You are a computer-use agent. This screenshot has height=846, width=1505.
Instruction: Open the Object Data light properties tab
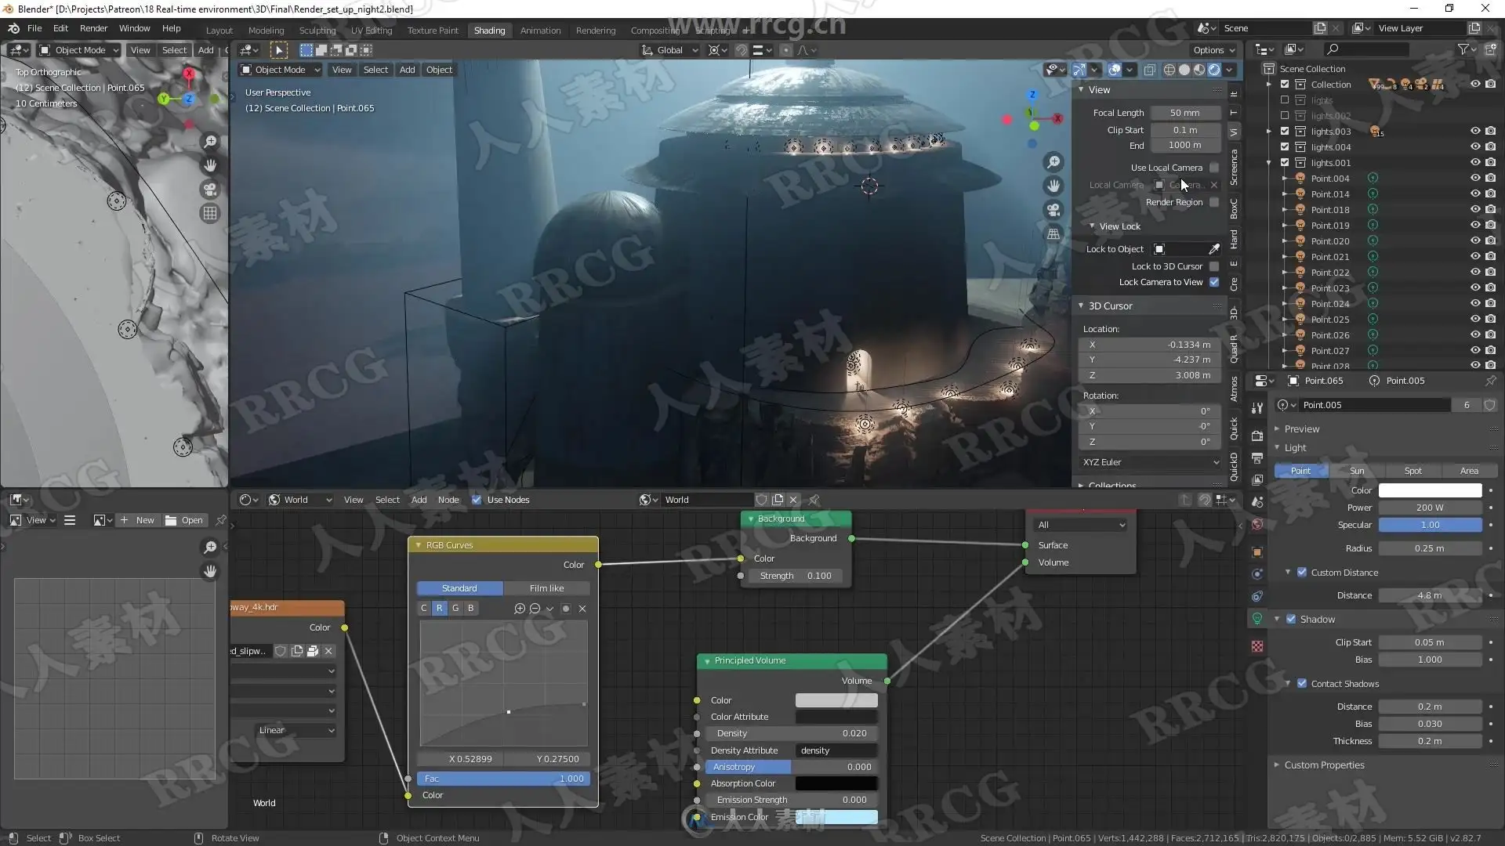tap(1257, 619)
